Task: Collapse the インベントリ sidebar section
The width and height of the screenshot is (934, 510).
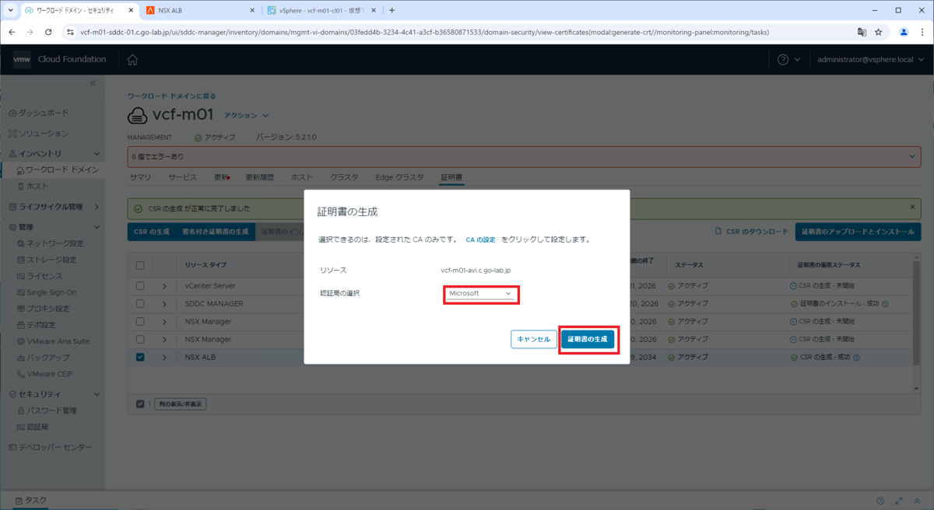Action: pos(97,154)
